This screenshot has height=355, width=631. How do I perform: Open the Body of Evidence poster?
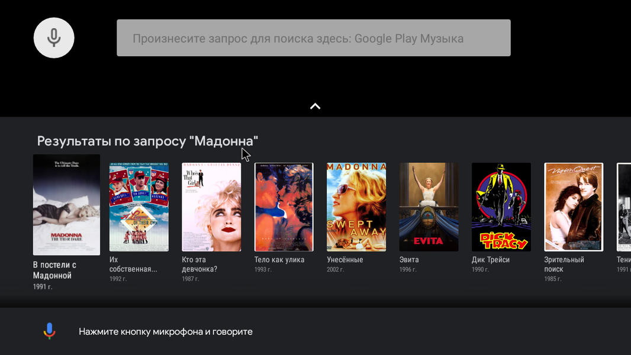(284, 207)
